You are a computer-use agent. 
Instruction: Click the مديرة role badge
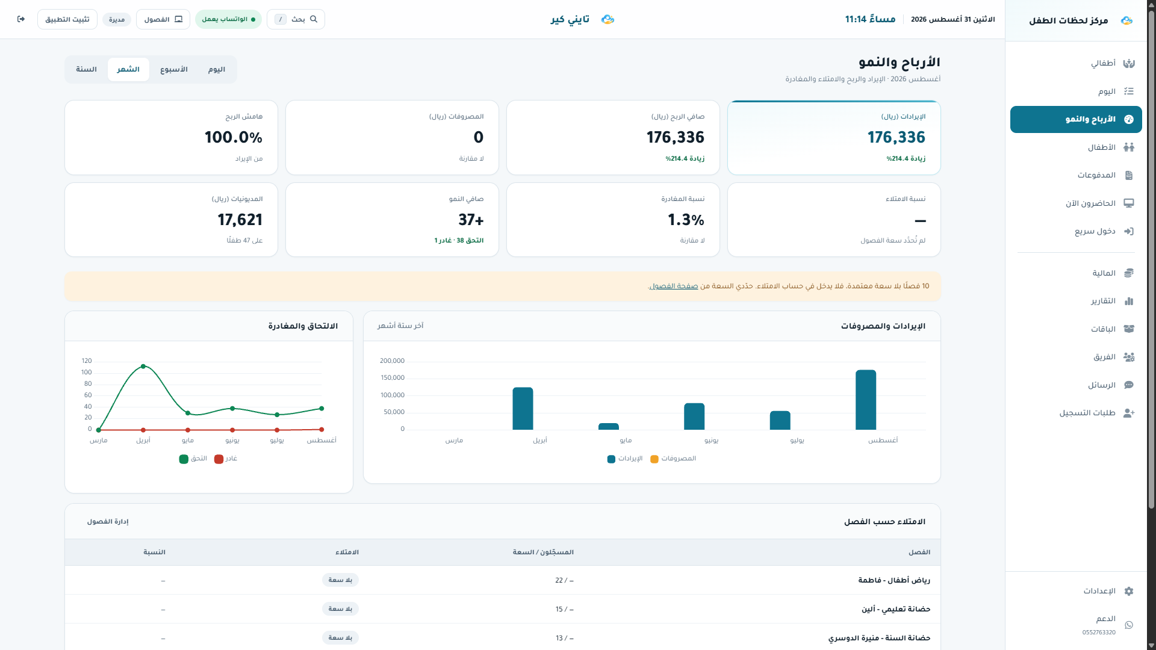[x=117, y=19]
